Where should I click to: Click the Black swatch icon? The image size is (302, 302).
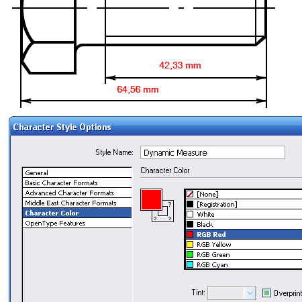pyautogui.click(x=190, y=224)
